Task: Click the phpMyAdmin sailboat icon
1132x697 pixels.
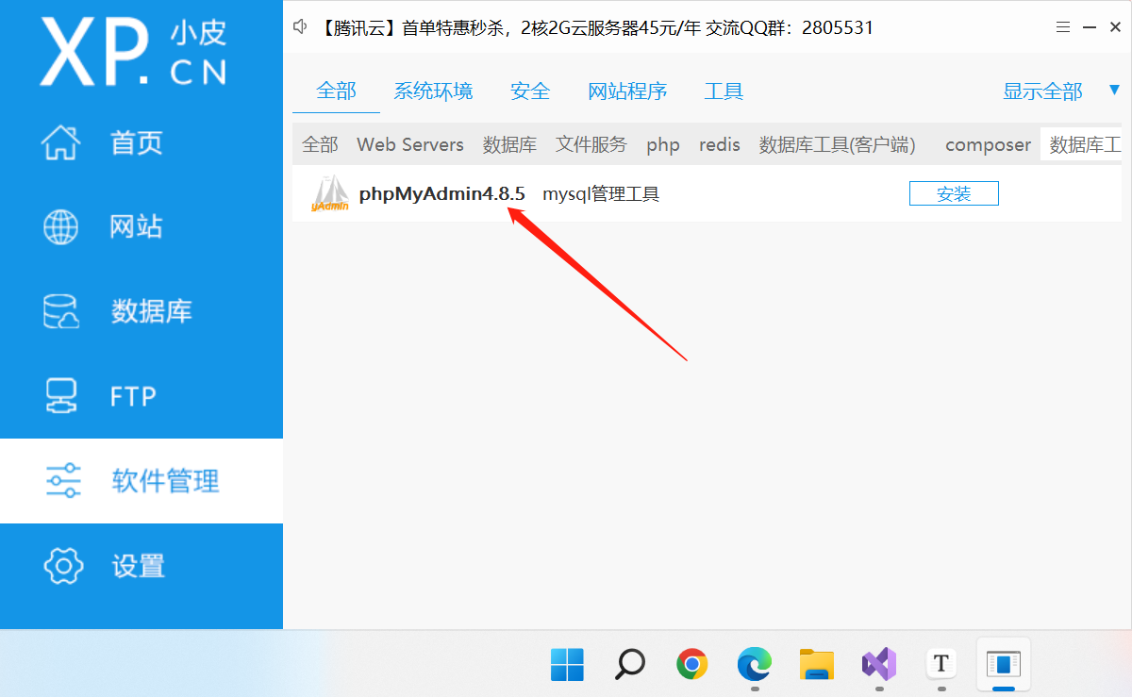Action: click(x=330, y=193)
